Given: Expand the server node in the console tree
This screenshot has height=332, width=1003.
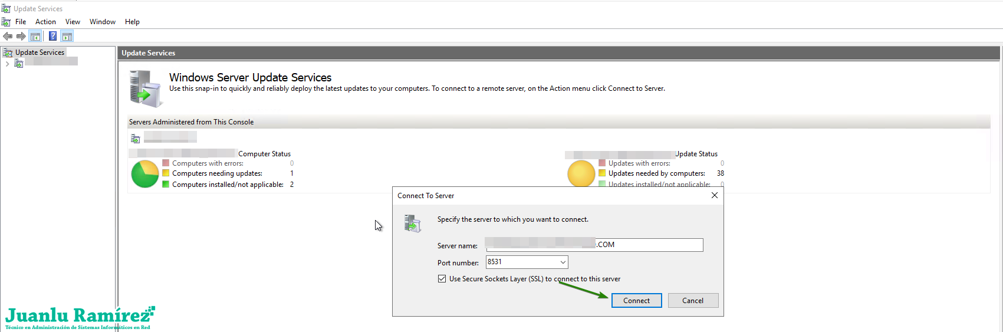Looking at the screenshot, I should [7, 64].
